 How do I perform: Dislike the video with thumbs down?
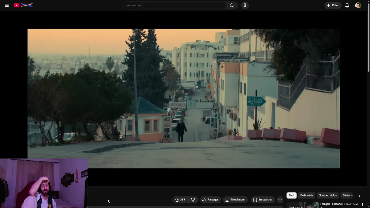(x=193, y=200)
